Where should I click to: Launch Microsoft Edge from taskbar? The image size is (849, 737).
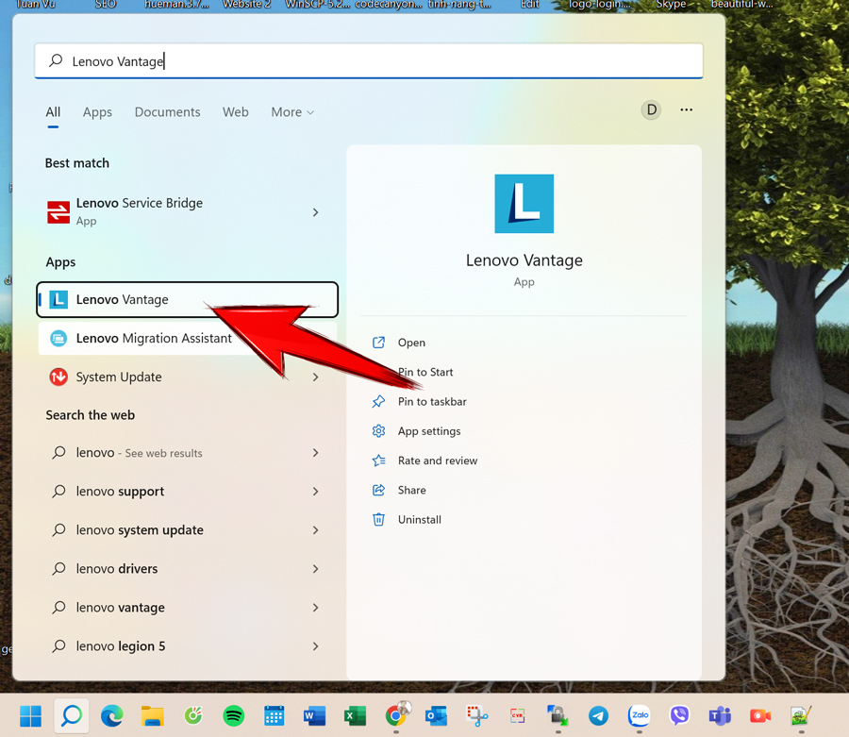click(112, 716)
